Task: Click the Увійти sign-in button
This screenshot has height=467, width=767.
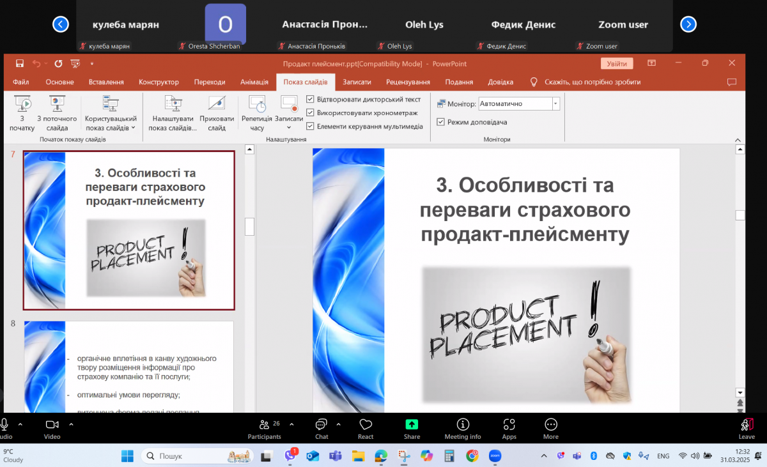Action: [x=617, y=63]
